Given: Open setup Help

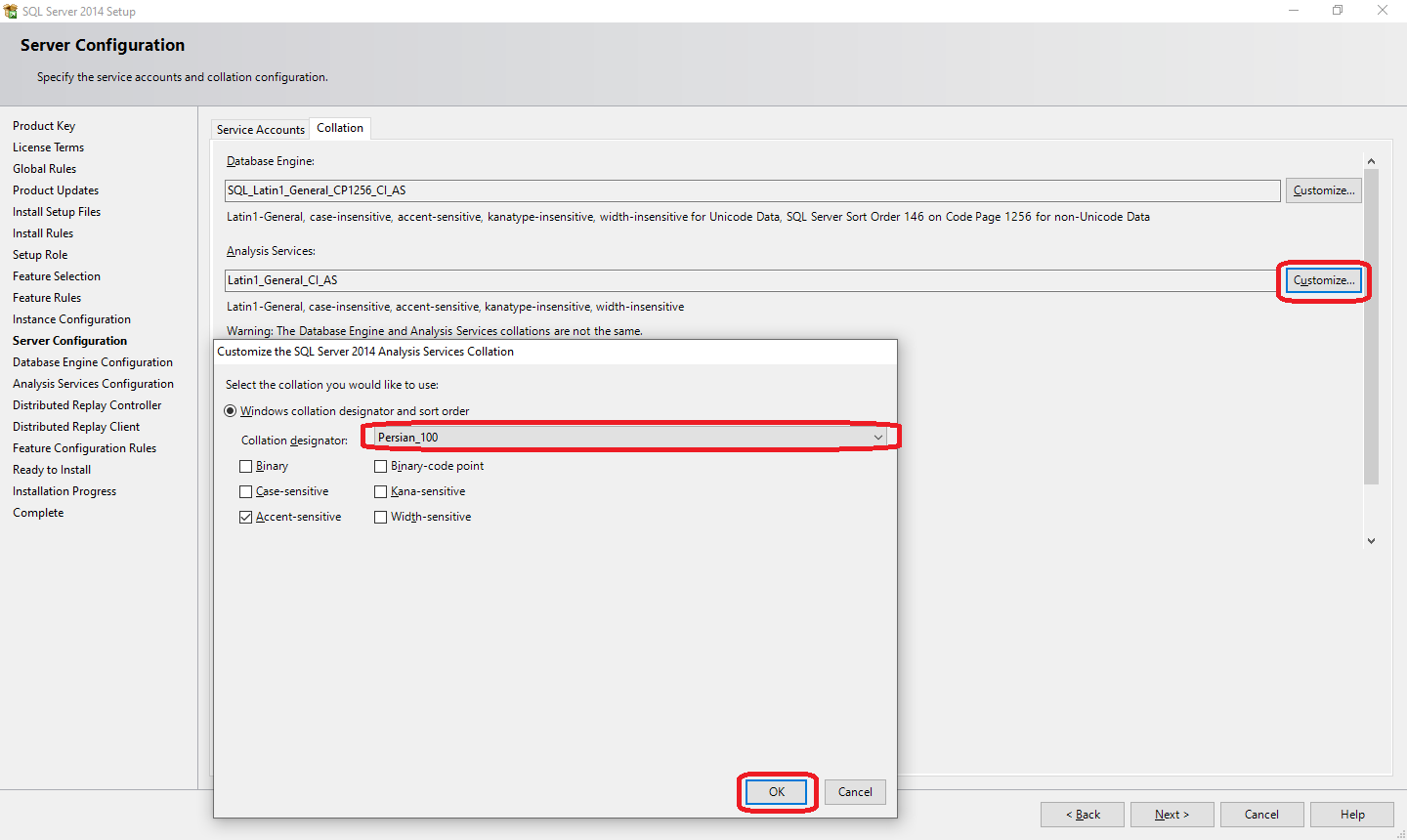Looking at the screenshot, I should [x=1352, y=815].
